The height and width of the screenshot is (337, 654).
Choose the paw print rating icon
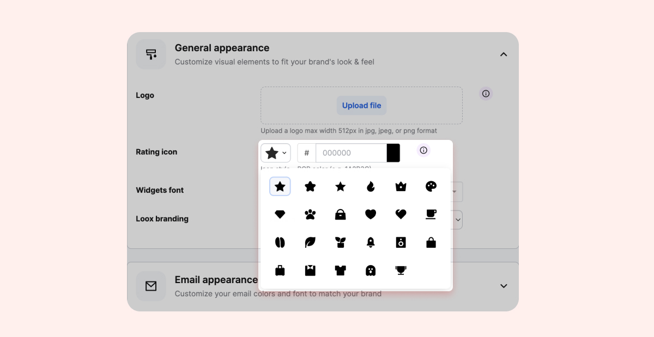pyautogui.click(x=310, y=215)
